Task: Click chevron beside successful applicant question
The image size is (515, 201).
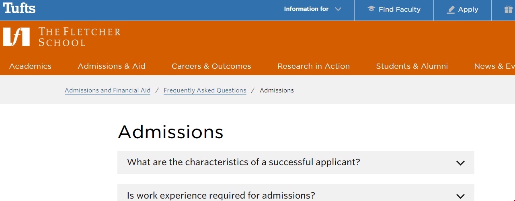Action: 460,163
